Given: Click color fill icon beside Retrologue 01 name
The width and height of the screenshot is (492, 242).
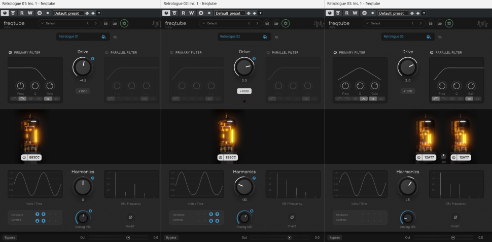Looking at the screenshot, I should click(x=103, y=37).
